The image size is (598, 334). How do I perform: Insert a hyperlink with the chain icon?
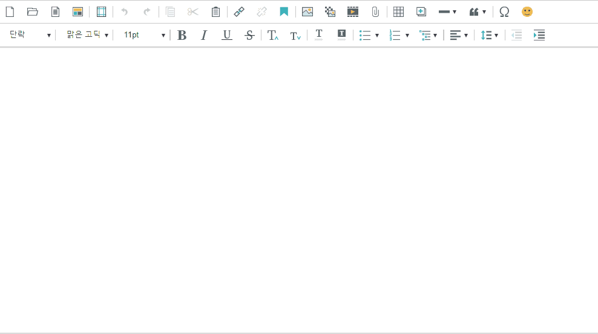pyautogui.click(x=239, y=11)
